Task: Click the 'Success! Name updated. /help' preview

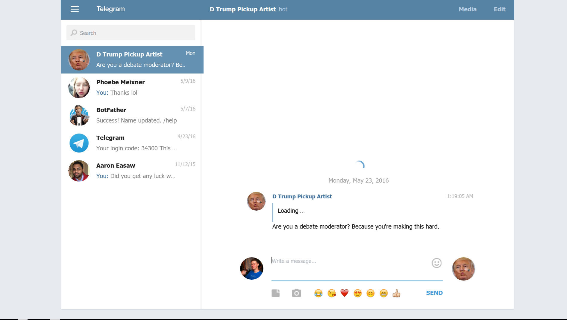Action: pyautogui.click(x=137, y=120)
